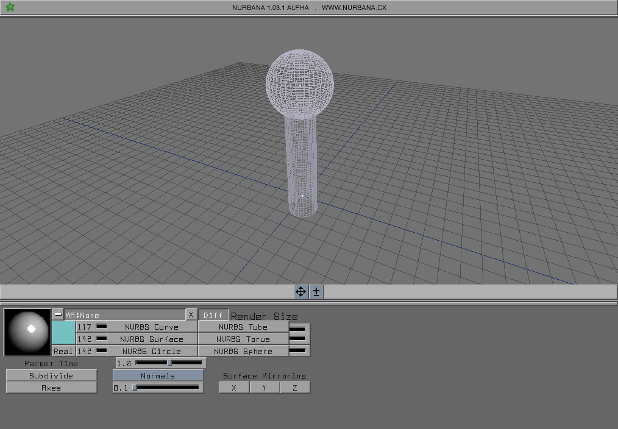Create a NURBS Circle

[x=152, y=351]
